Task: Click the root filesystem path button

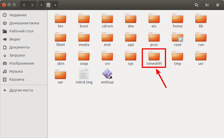Action: pyautogui.click(x=48, y=5)
